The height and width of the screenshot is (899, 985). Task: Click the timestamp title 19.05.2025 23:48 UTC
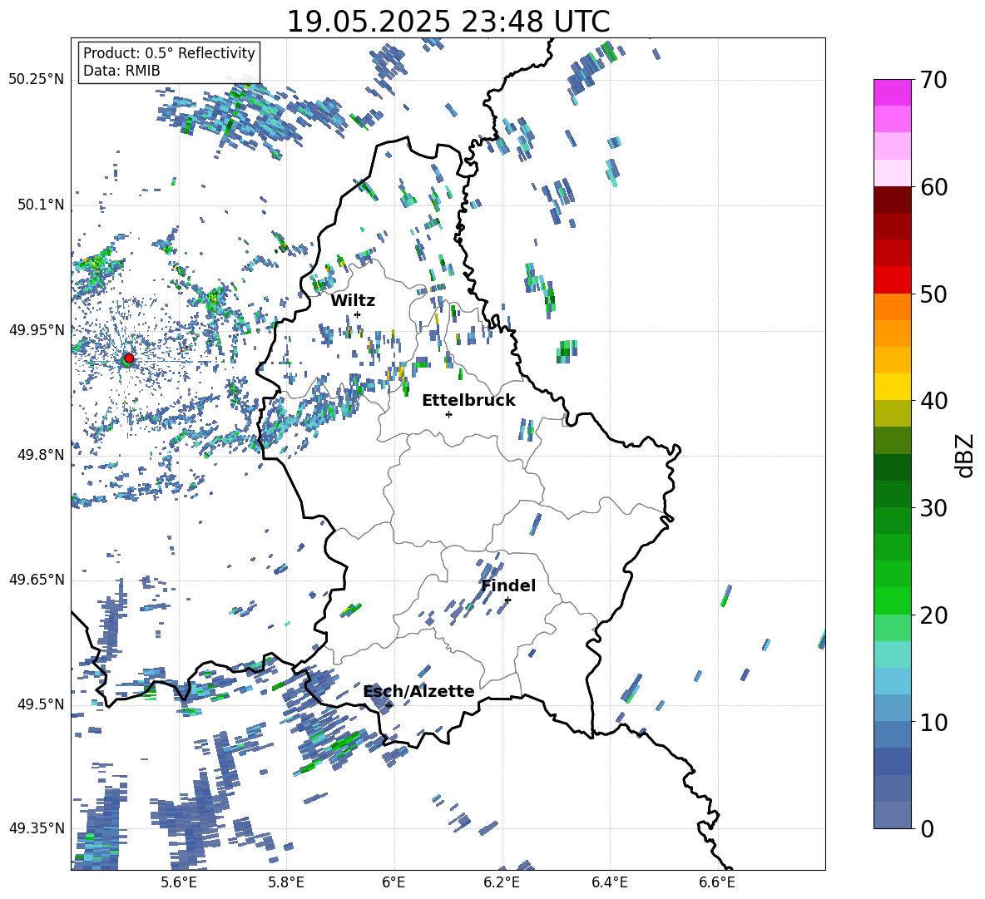click(448, 22)
